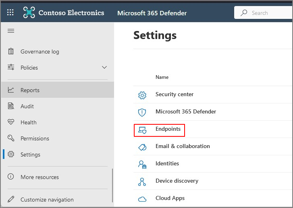The width and height of the screenshot is (293, 208).
Task: Open Reports in the navigation
Action: (57, 90)
